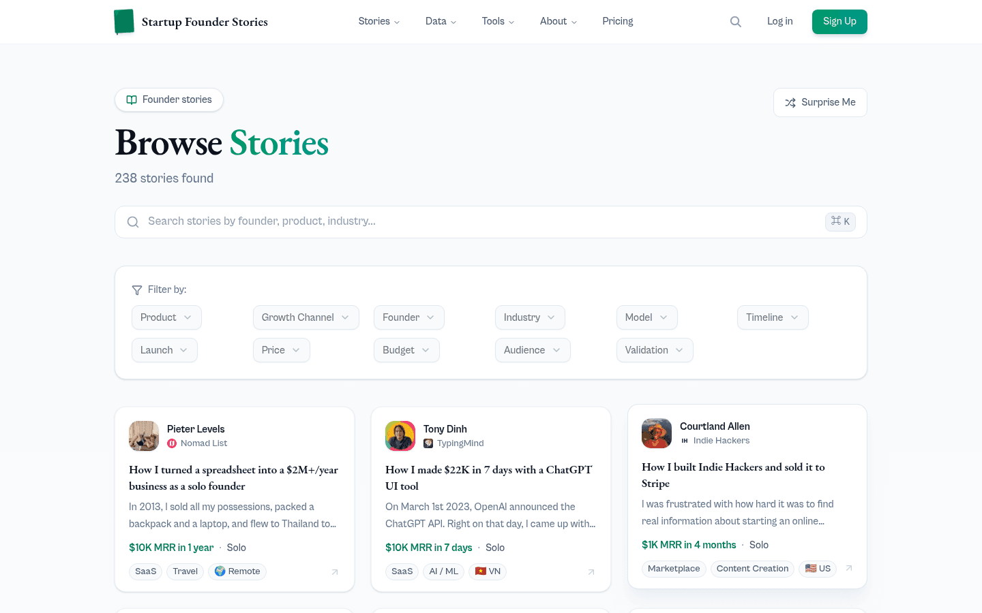Click the search magnifier icon in navbar
The width and height of the screenshot is (982, 613).
736,21
